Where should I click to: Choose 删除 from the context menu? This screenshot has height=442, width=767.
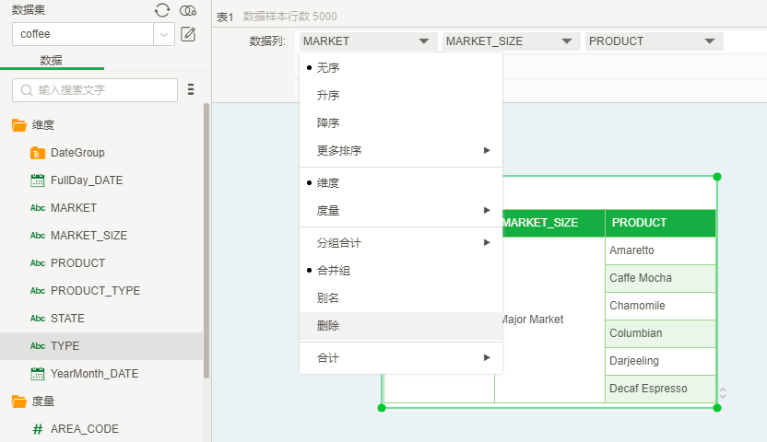coord(328,326)
